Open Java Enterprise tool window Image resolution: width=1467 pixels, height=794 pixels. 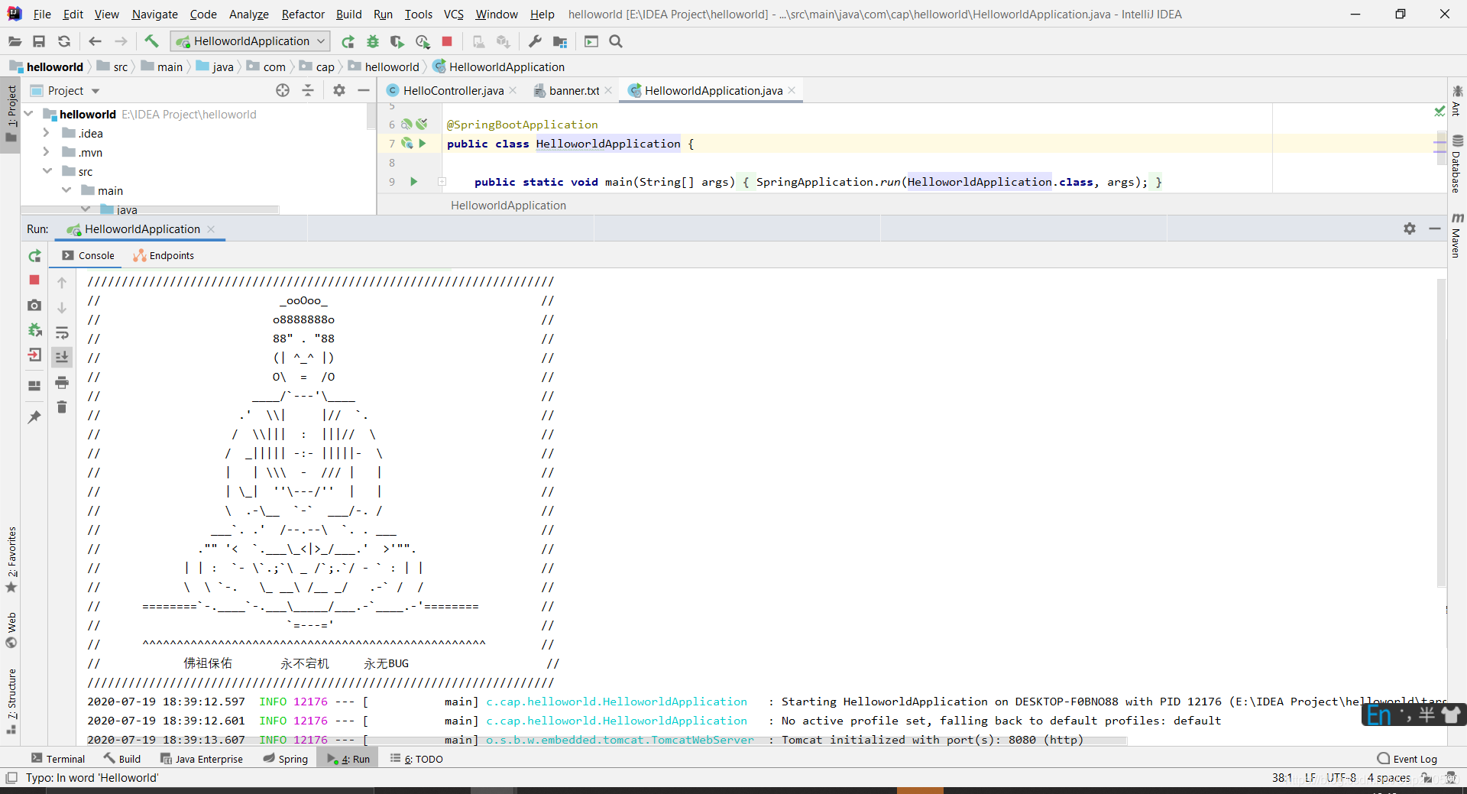pos(202,759)
